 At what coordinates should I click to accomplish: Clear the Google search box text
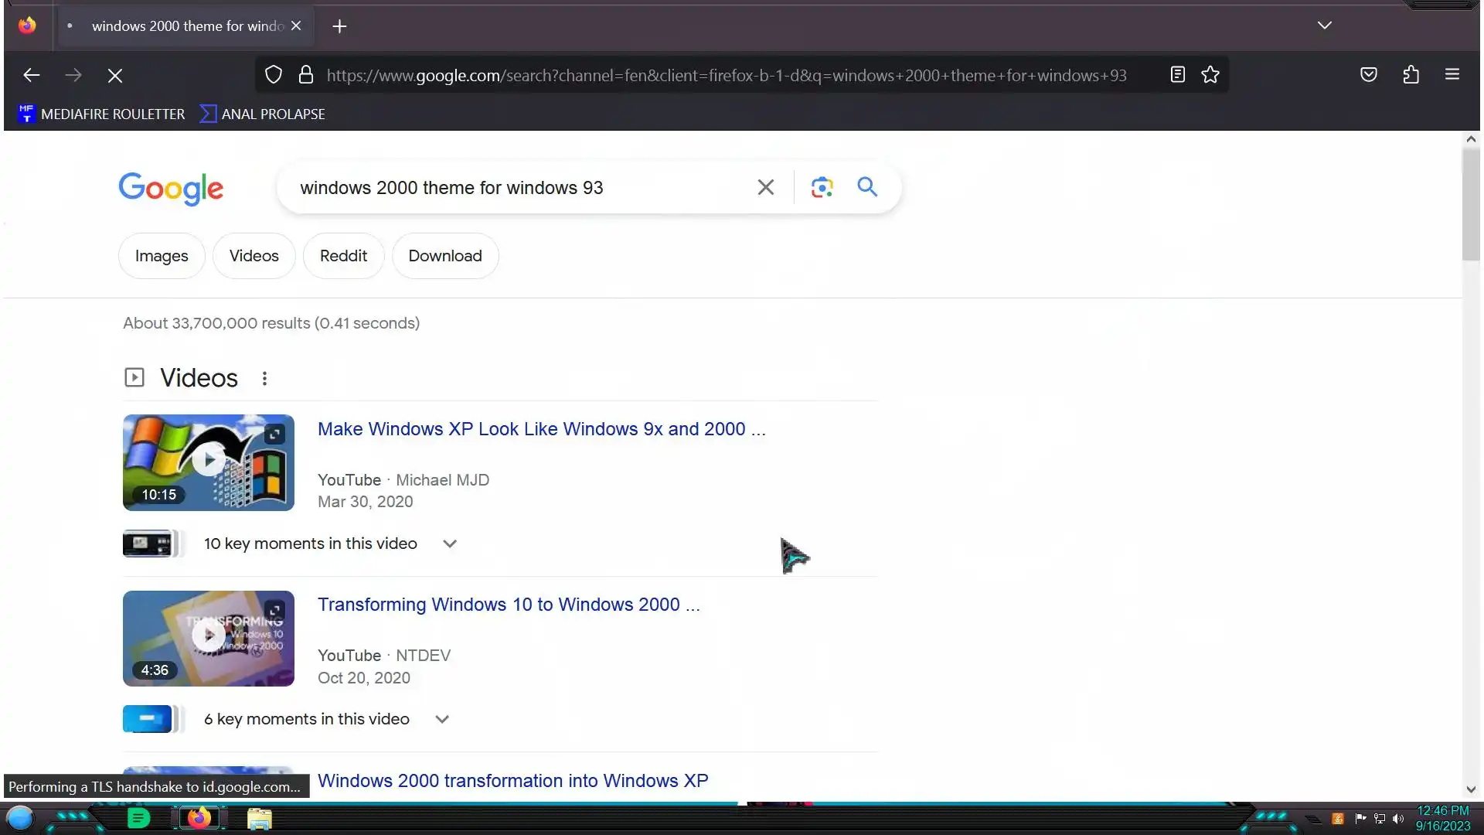[765, 187]
